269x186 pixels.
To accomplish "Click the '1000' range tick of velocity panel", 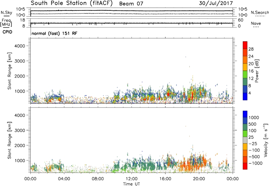I will point(20,160).
